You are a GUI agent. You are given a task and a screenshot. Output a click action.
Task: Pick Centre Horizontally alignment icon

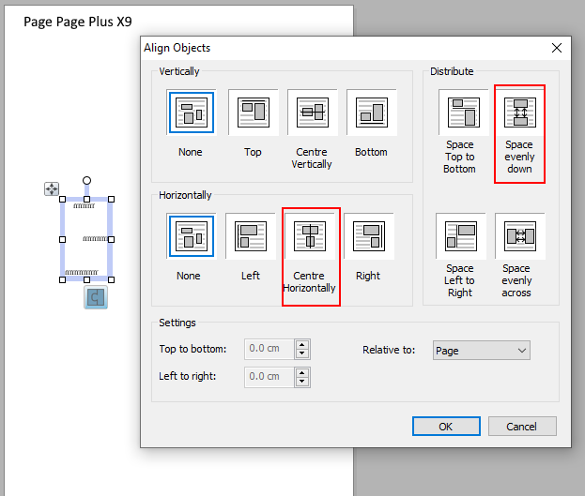[x=310, y=236]
